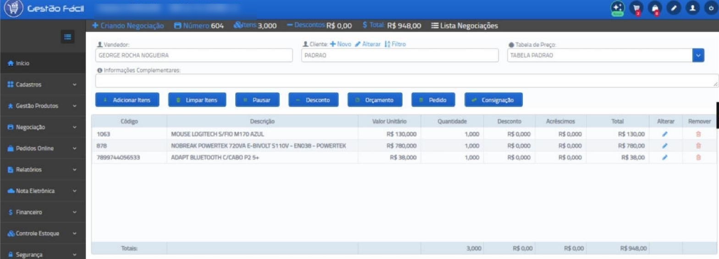The height and width of the screenshot is (259, 719).
Task: Go to Início in sidebar
Action: coord(43,63)
